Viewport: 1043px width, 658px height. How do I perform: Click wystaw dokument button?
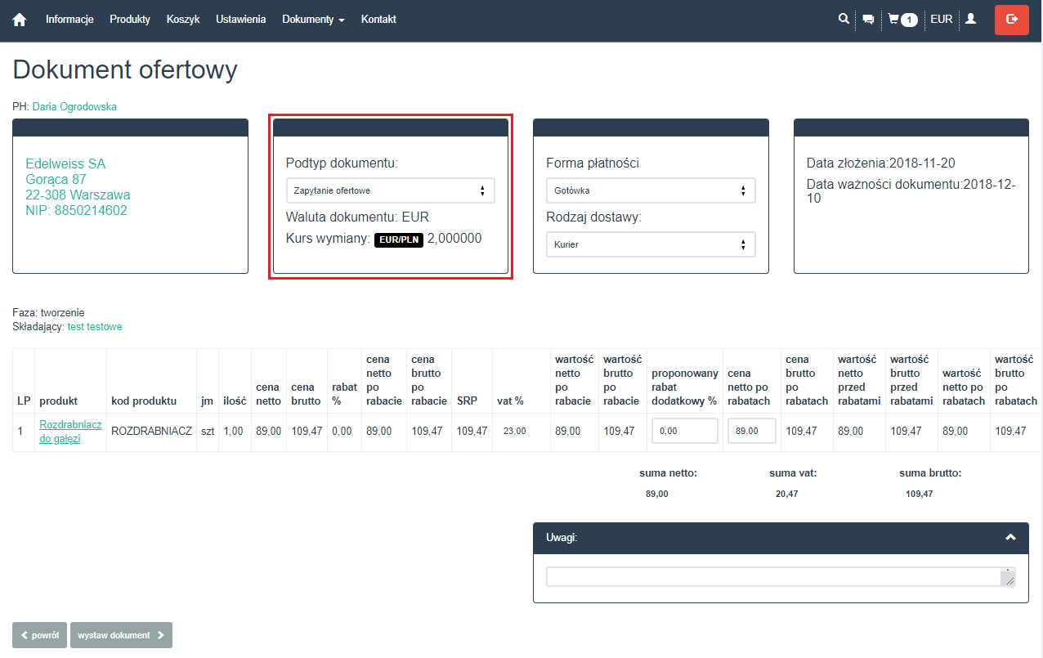tap(121, 635)
